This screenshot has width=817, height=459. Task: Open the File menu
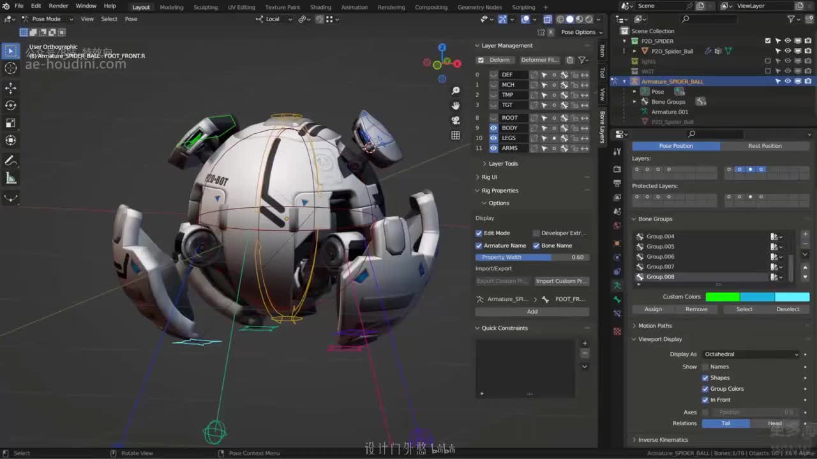[19, 6]
